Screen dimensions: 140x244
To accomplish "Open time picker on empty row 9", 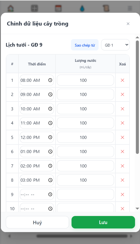I will pos(50,194).
